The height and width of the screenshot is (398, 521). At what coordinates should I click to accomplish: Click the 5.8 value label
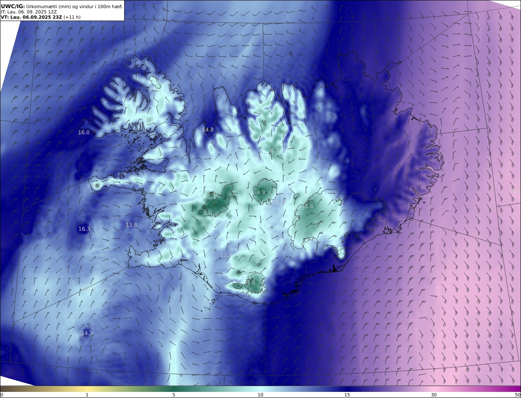click(x=309, y=206)
